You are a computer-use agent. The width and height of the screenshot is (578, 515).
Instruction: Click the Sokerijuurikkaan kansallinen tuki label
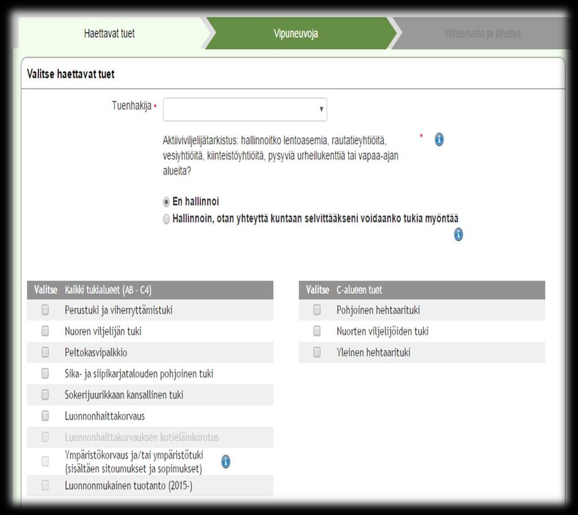click(124, 395)
